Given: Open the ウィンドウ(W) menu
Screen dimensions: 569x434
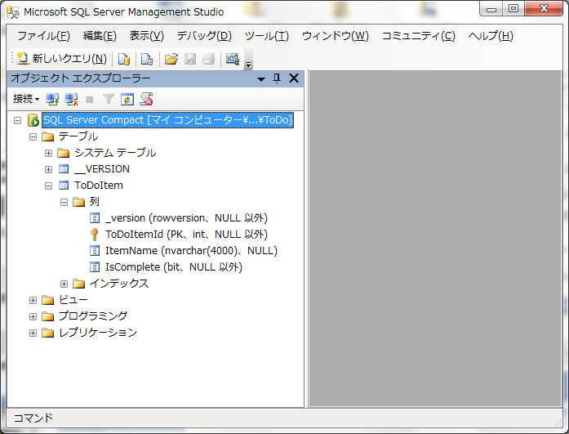Looking at the screenshot, I should point(336,36).
